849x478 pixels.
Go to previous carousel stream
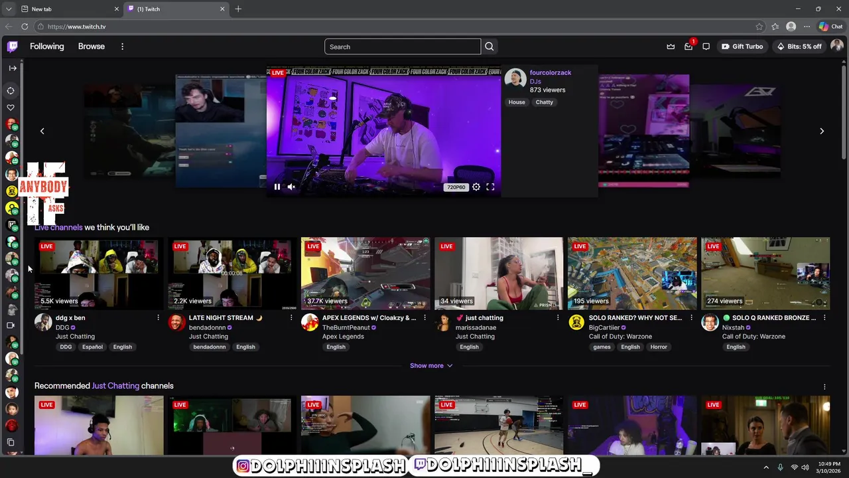coord(42,131)
